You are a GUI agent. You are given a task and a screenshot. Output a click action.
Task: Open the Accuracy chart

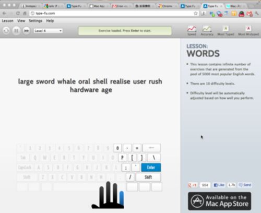click(207, 31)
